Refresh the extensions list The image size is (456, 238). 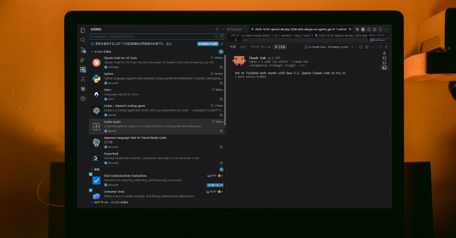pos(217,29)
